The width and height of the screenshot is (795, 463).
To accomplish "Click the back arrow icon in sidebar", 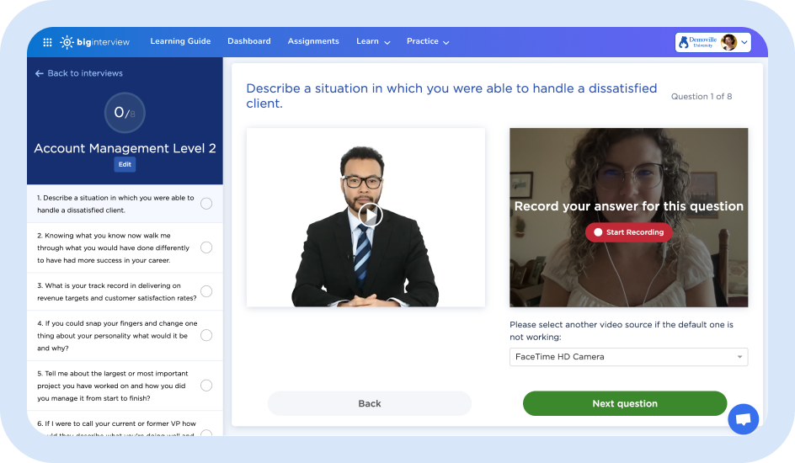I will 39,73.
